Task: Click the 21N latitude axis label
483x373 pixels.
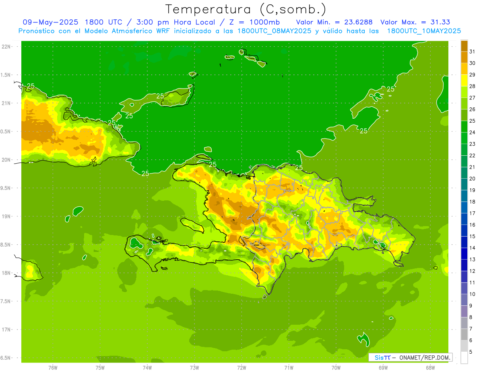Action: [x=6, y=103]
